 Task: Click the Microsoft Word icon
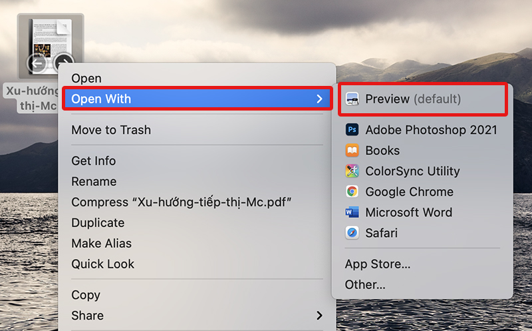pyautogui.click(x=352, y=212)
